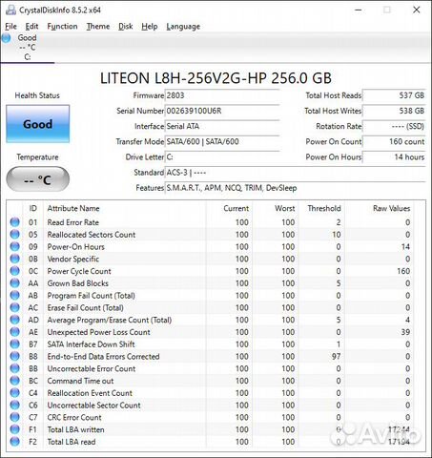The image size is (432, 458).
Task: Open the Language menu
Action: [183, 27]
